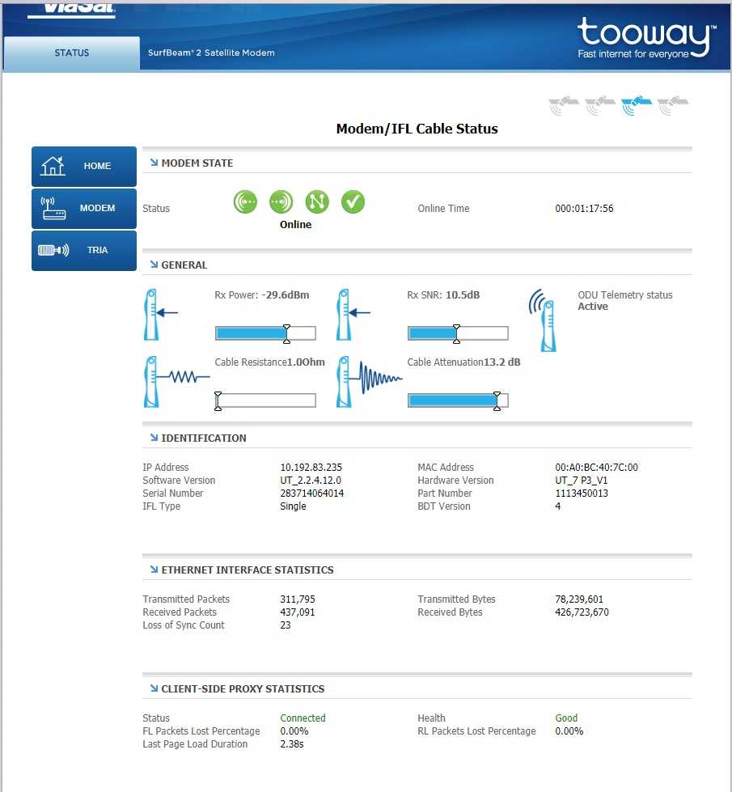Screen dimensions: 732x792
Task: Open the TRIA page
Action: pyautogui.click(x=84, y=250)
